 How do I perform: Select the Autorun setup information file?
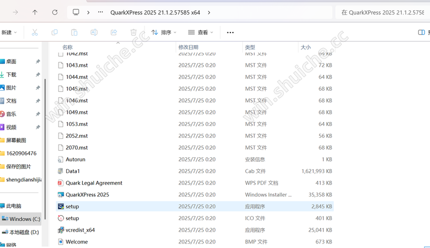click(x=195, y=160)
